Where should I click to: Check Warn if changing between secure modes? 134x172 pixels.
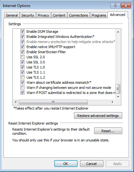(23, 88)
